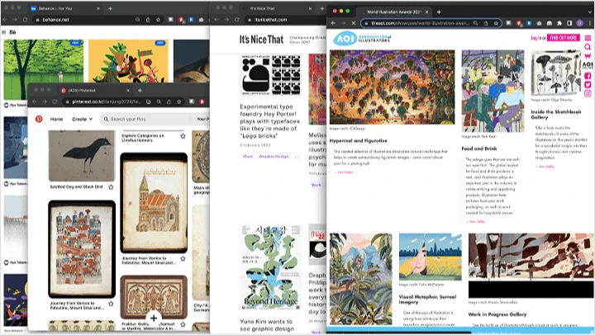Screen dimensions: 595x335
Task: Open the Behance green tree illustration project
Action: [43, 70]
